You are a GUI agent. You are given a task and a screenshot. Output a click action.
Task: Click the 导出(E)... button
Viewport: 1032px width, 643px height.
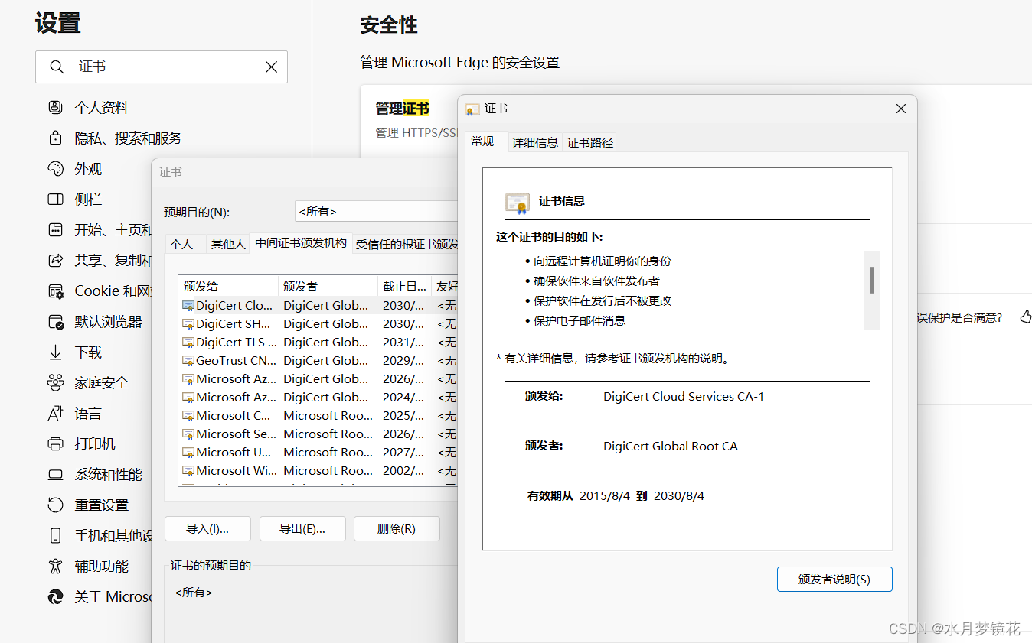point(302,528)
